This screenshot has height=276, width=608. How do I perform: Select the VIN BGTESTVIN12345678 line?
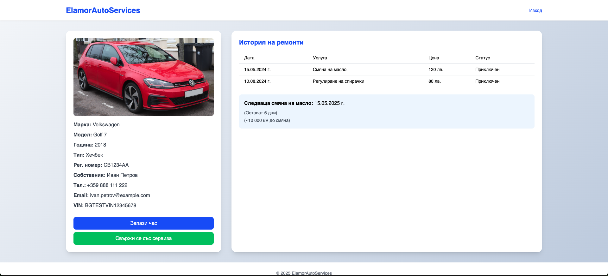point(105,206)
